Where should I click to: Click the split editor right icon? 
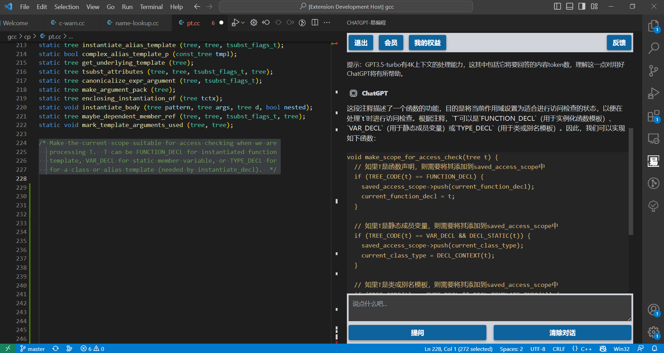pyautogui.click(x=315, y=23)
